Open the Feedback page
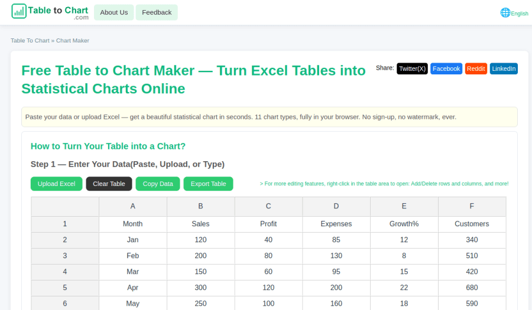 point(157,12)
